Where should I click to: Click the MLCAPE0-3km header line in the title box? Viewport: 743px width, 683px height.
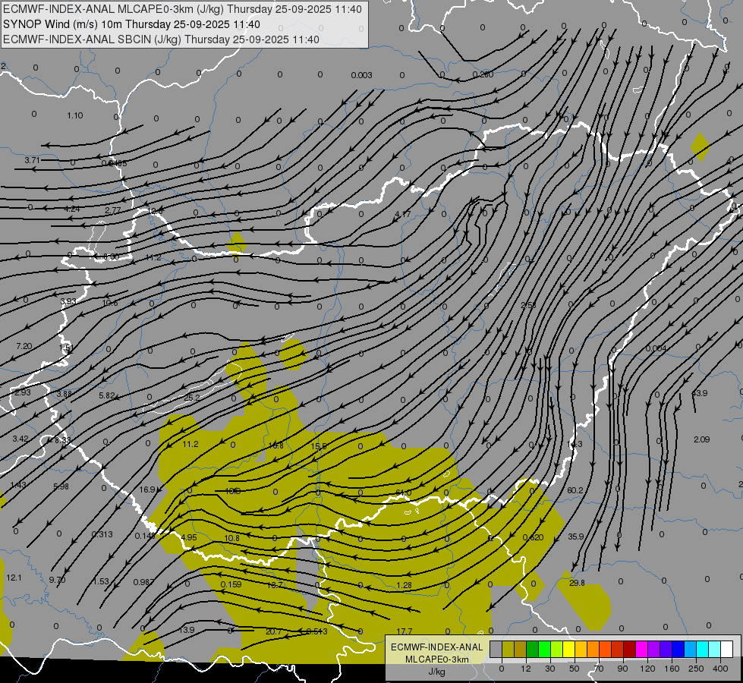(x=182, y=9)
